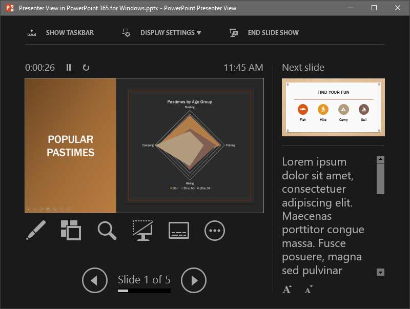Click the End Slide Show monitor icon
This screenshot has height=309, width=410.
coord(233,32)
